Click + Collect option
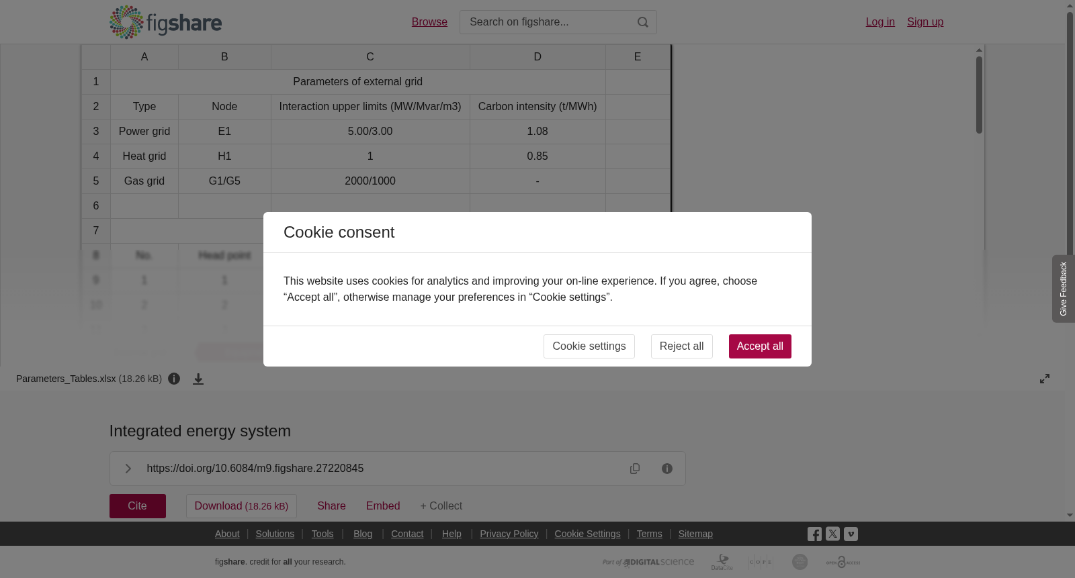The image size is (1075, 578). 441,506
